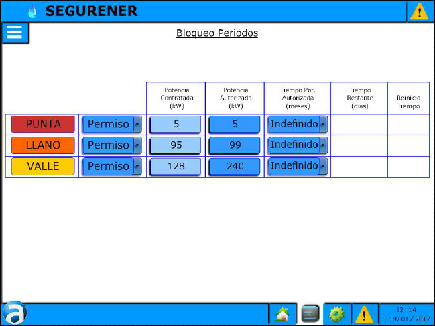
Task: Open alarms from the bottom bar warning icon
Action: pos(364,315)
